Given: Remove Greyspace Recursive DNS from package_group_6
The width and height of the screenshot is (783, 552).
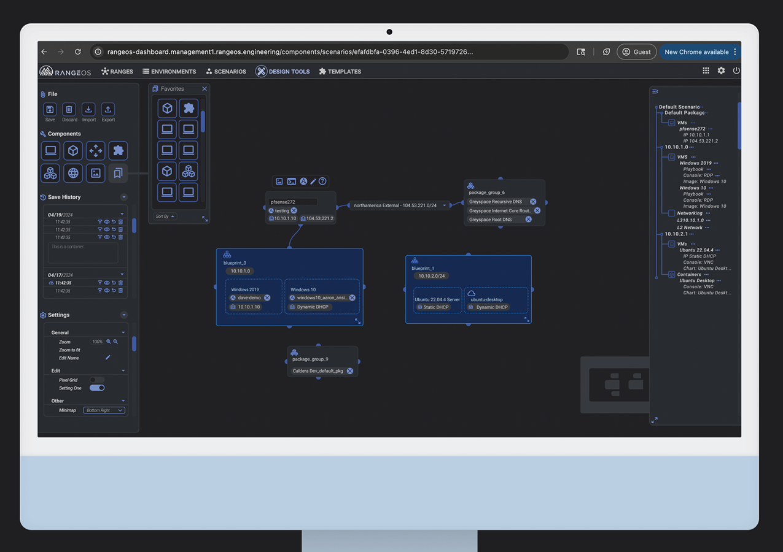Looking at the screenshot, I should [x=533, y=202].
